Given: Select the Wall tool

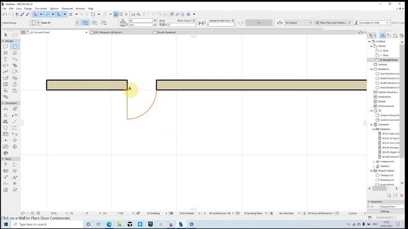Looking at the screenshot, I should click(x=6, y=46).
